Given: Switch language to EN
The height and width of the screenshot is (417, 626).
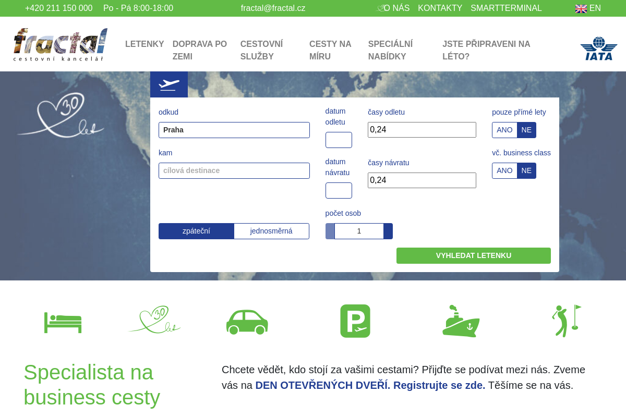Looking at the screenshot, I should coord(588,8).
